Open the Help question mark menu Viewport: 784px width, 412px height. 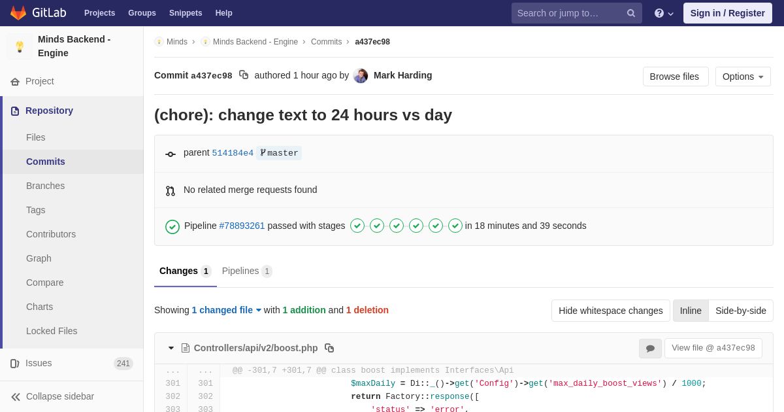click(663, 13)
